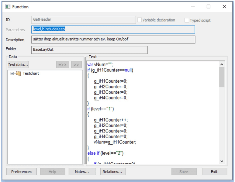Maximize the Function window
The height and width of the screenshot is (182, 235).
pos(209,6)
